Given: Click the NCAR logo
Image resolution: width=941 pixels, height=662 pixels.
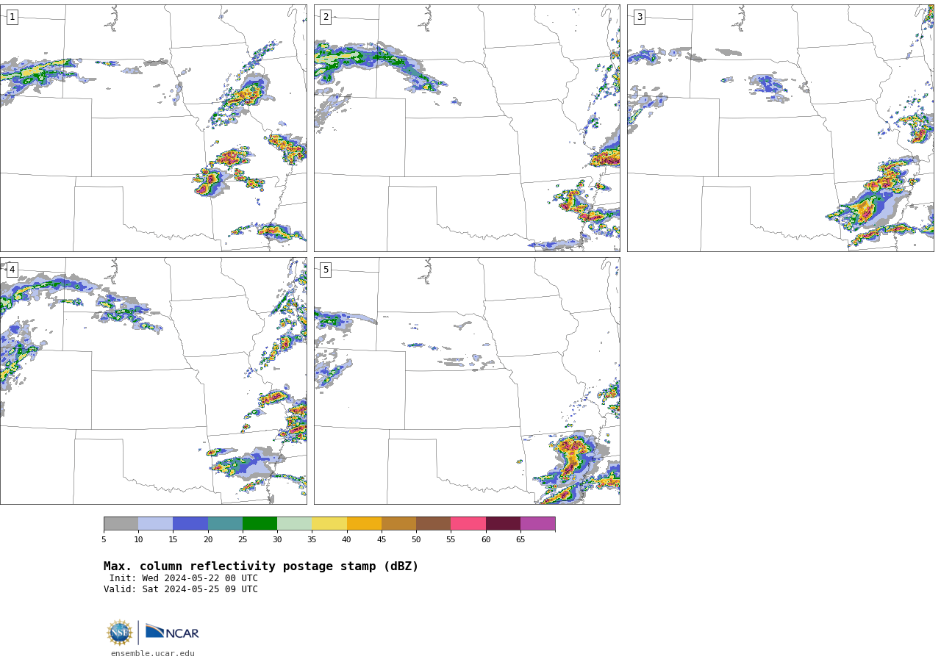Looking at the screenshot, I should click(172, 632).
